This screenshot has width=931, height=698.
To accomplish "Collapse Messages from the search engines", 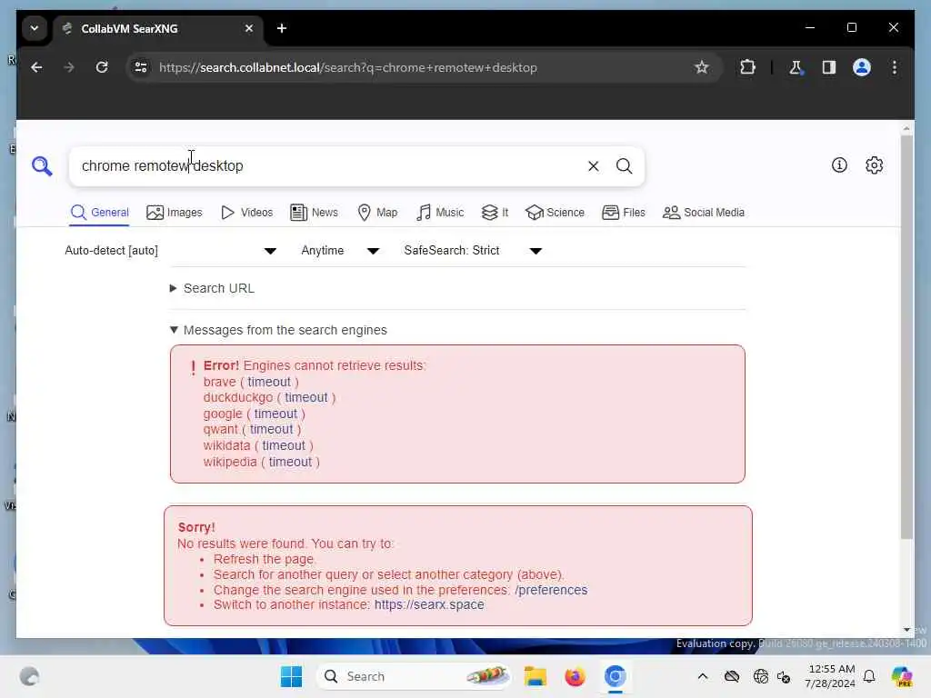I will (x=278, y=330).
